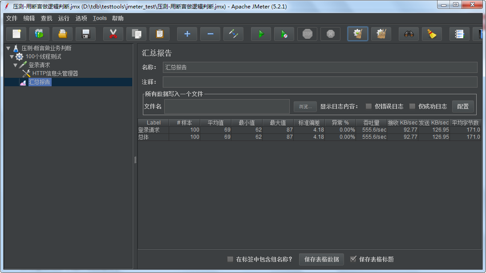Click the 注释 comment input field

pyautogui.click(x=320, y=82)
